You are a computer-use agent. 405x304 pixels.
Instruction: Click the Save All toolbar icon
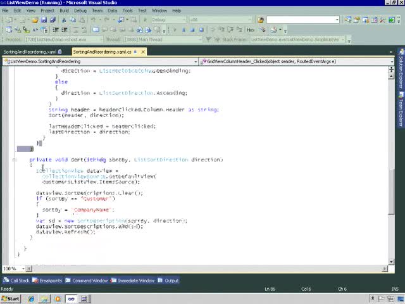pyautogui.click(x=52, y=20)
